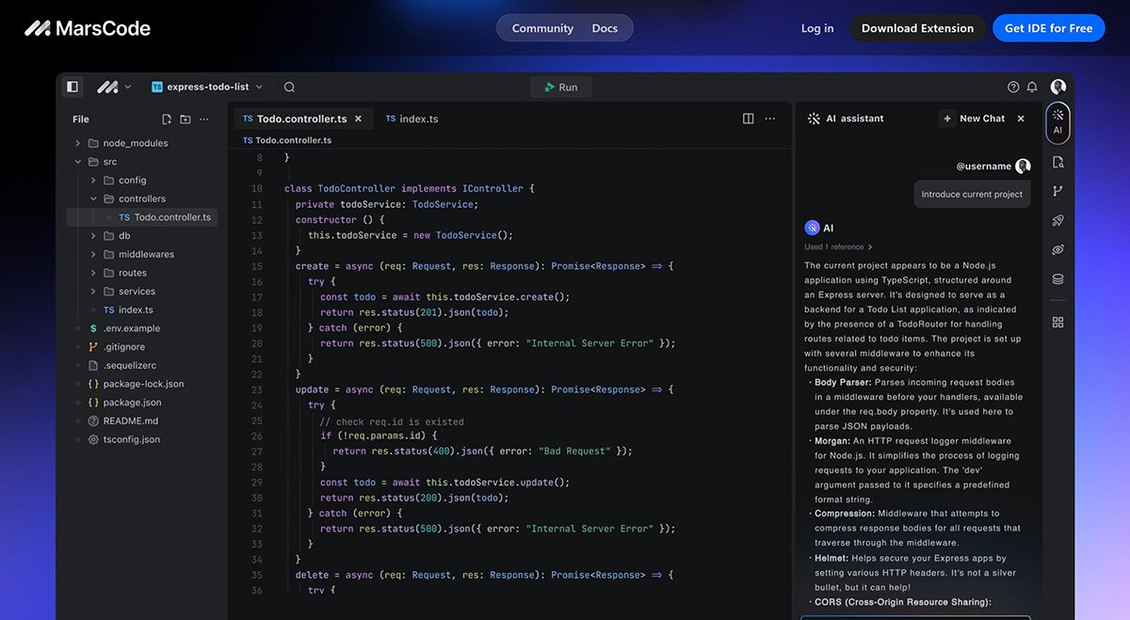Toggle the split editor layout icon

tap(748, 119)
